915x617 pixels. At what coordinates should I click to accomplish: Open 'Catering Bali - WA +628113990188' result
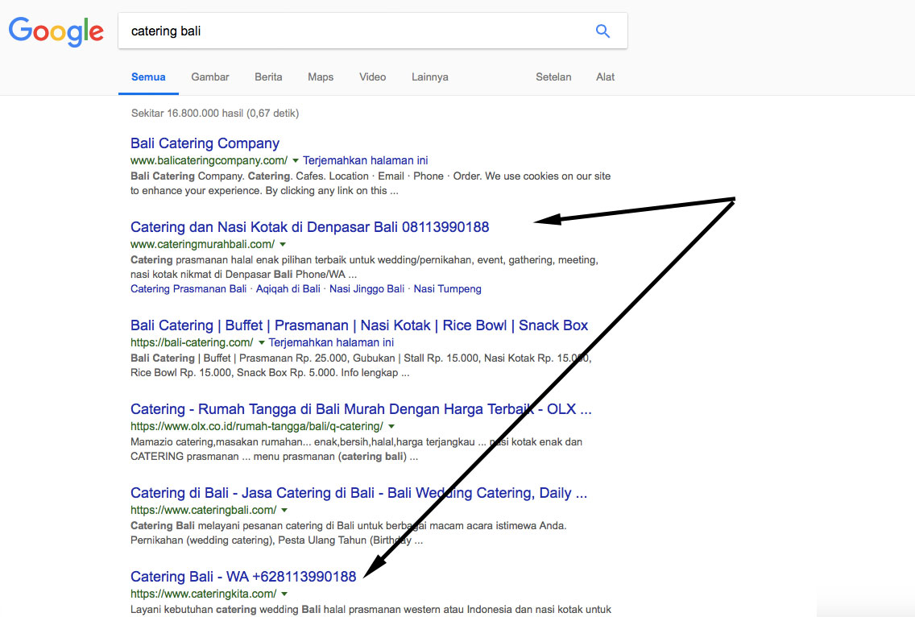pos(243,577)
